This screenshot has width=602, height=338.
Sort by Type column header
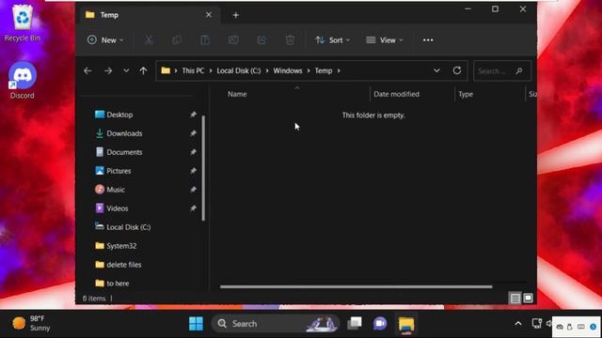tap(466, 94)
